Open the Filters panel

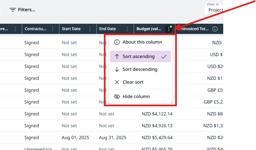22,10
